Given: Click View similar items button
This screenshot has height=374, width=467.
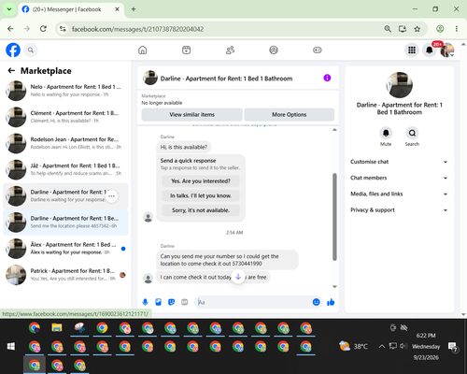Looking at the screenshot, I should click(x=191, y=114).
